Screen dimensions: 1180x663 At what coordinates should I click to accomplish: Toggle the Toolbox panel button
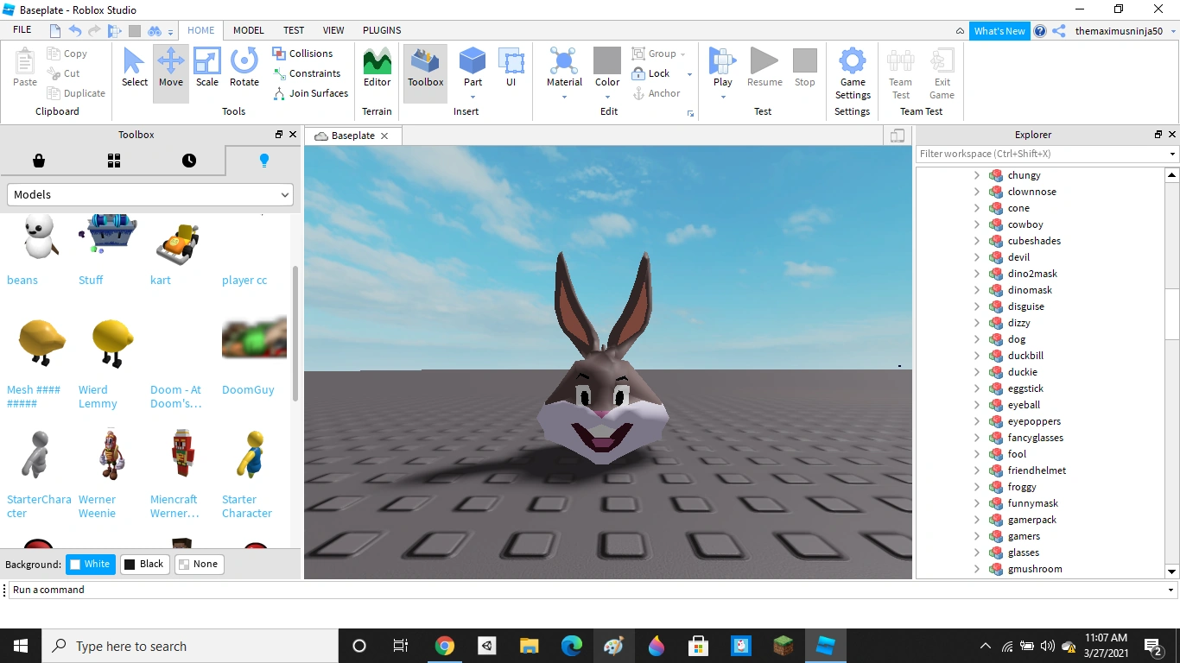point(425,68)
